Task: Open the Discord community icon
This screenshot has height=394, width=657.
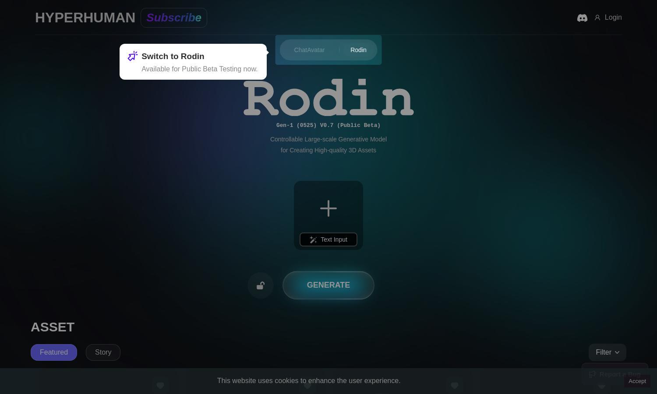Action: coord(582,18)
